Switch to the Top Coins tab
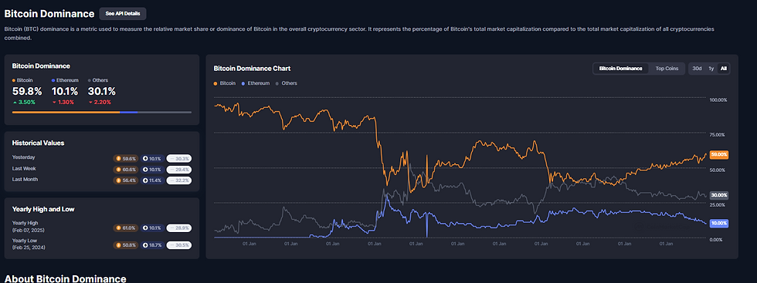757x283 pixels. 667,69
